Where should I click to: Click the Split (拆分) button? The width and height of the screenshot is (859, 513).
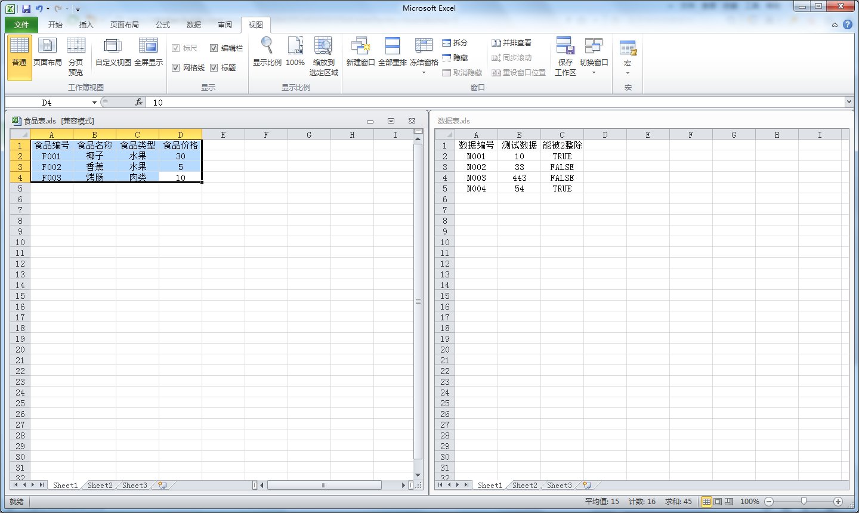click(455, 43)
